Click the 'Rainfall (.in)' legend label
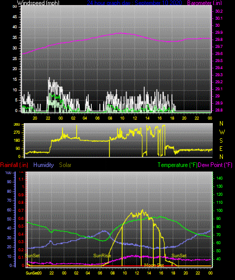 coord(14,165)
